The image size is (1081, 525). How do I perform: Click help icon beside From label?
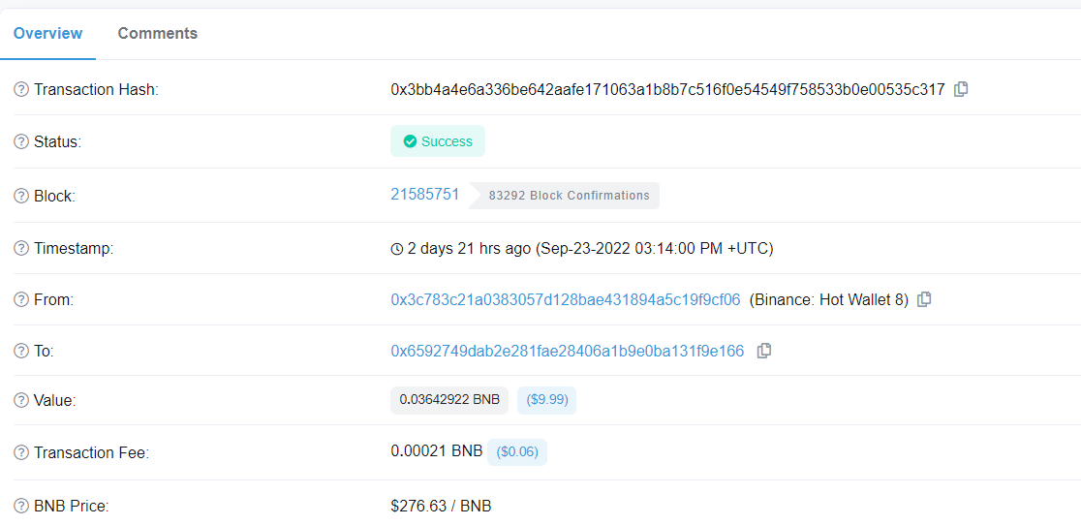tap(21, 300)
